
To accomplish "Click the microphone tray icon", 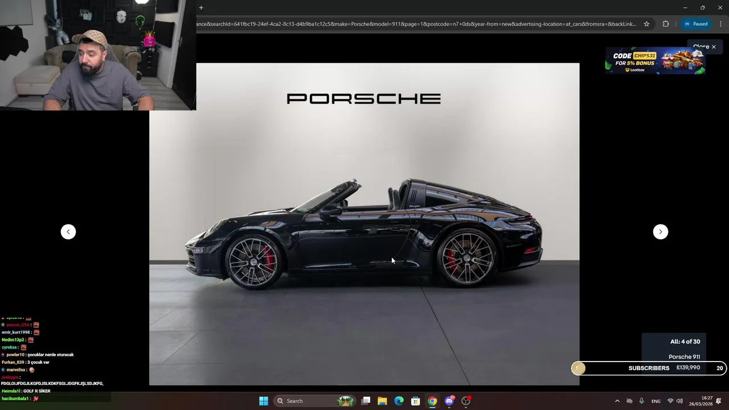I will coord(641,401).
